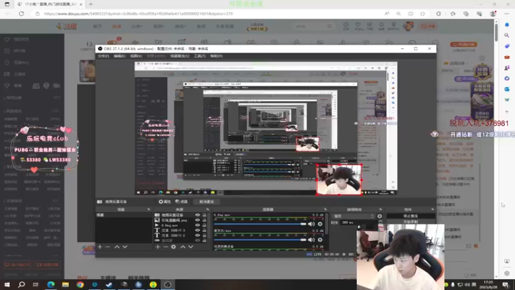Image resolution: width=515 pixels, height=290 pixels.
Task: Add a new scene in OBS Scenes panel
Action: click(100, 247)
